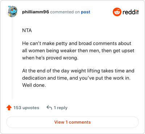145x134 pixels.
Task: Click the word "comments" inside the bottom pill button
Action: tap(80, 122)
